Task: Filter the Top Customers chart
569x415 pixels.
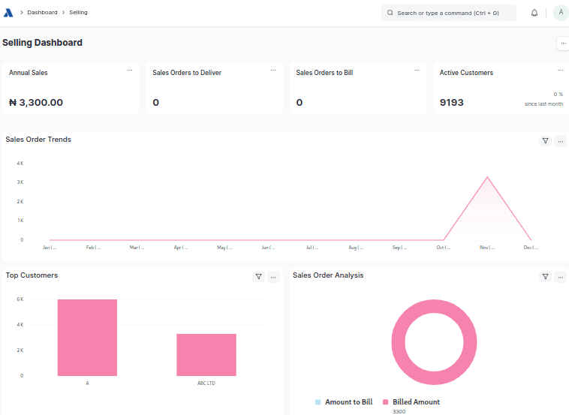Action: click(x=259, y=277)
